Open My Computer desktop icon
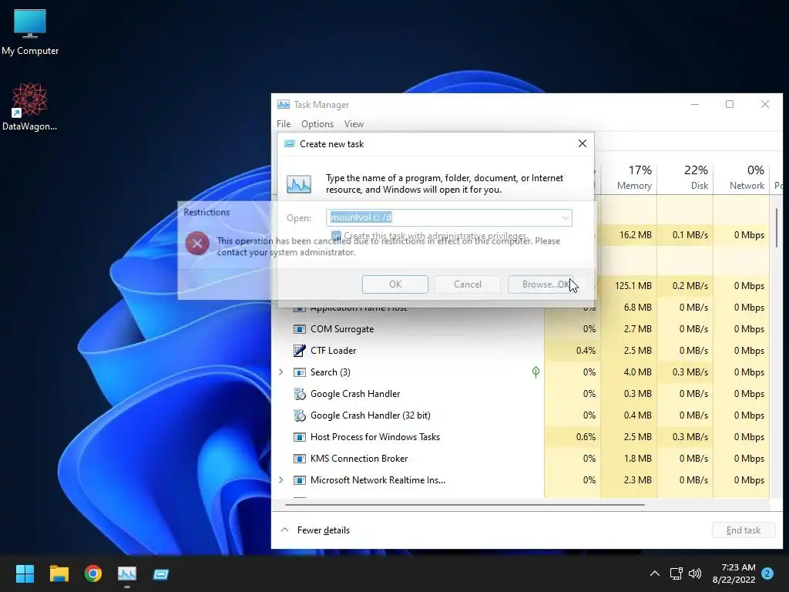789x592 pixels. coord(30,32)
